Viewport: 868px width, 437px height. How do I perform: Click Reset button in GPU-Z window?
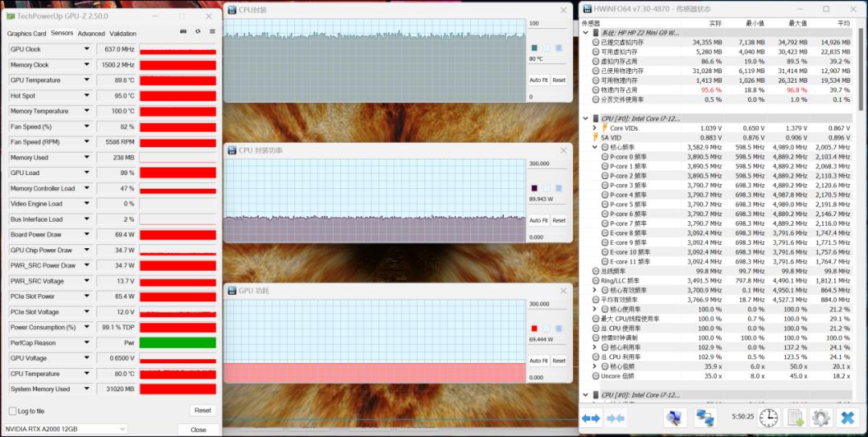pyautogui.click(x=203, y=410)
